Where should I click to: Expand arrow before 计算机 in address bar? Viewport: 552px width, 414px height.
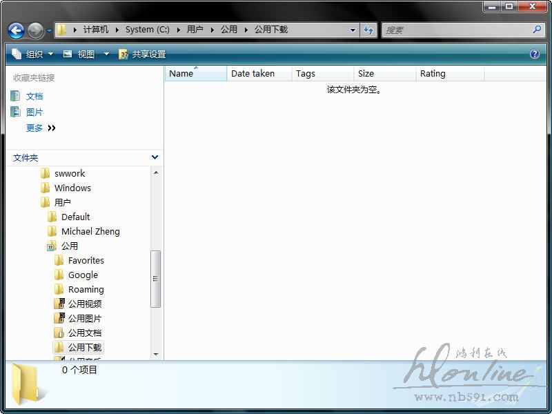pos(75,30)
